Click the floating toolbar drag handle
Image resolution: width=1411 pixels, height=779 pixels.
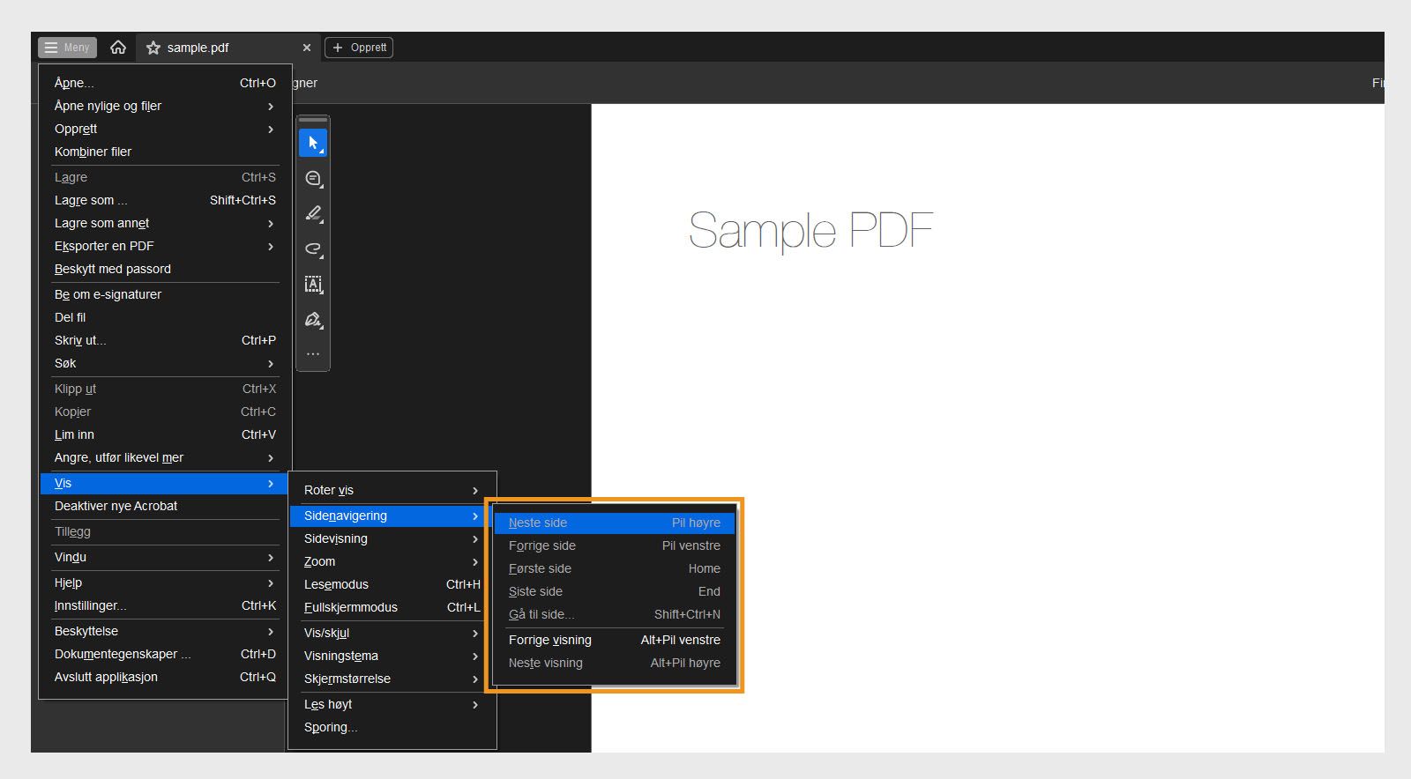pyautogui.click(x=313, y=120)
